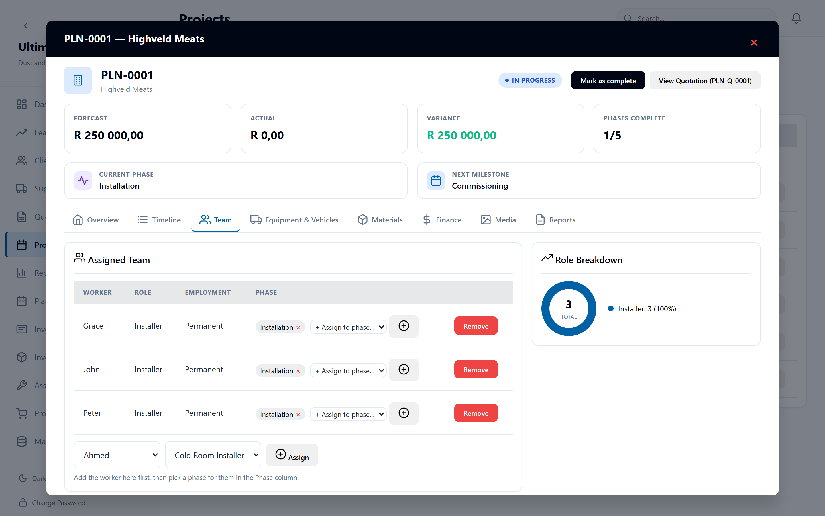Open sidebar item with shopping cart icon
Viewport: 825px width, 516px height.
(x=22, y=413)
